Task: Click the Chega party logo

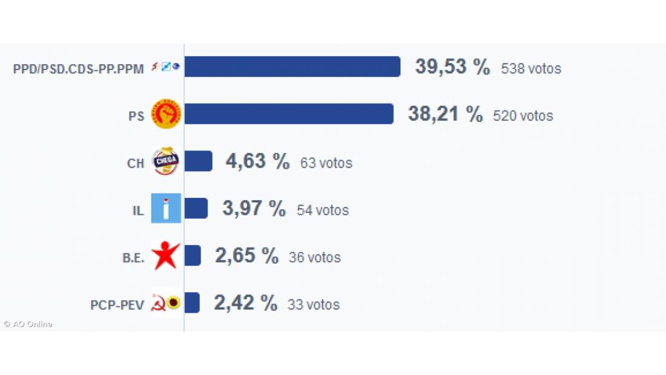Action: 165,161
